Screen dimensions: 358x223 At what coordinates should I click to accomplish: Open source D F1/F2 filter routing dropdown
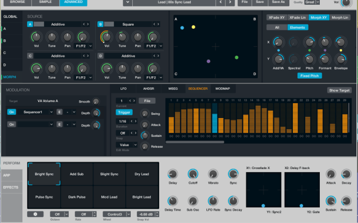pos(161,77)
